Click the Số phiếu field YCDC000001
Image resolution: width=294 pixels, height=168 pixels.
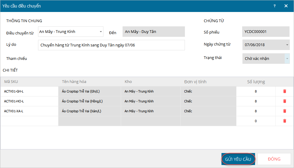click(x=266, y=32)
